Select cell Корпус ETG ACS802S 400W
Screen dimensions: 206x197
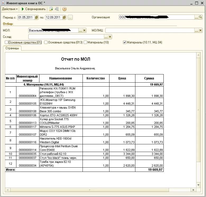(x=61, y=115)
